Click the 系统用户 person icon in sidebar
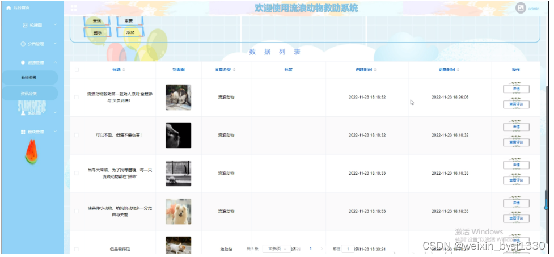Screen dimensions: 554x257 click(23, 113)
